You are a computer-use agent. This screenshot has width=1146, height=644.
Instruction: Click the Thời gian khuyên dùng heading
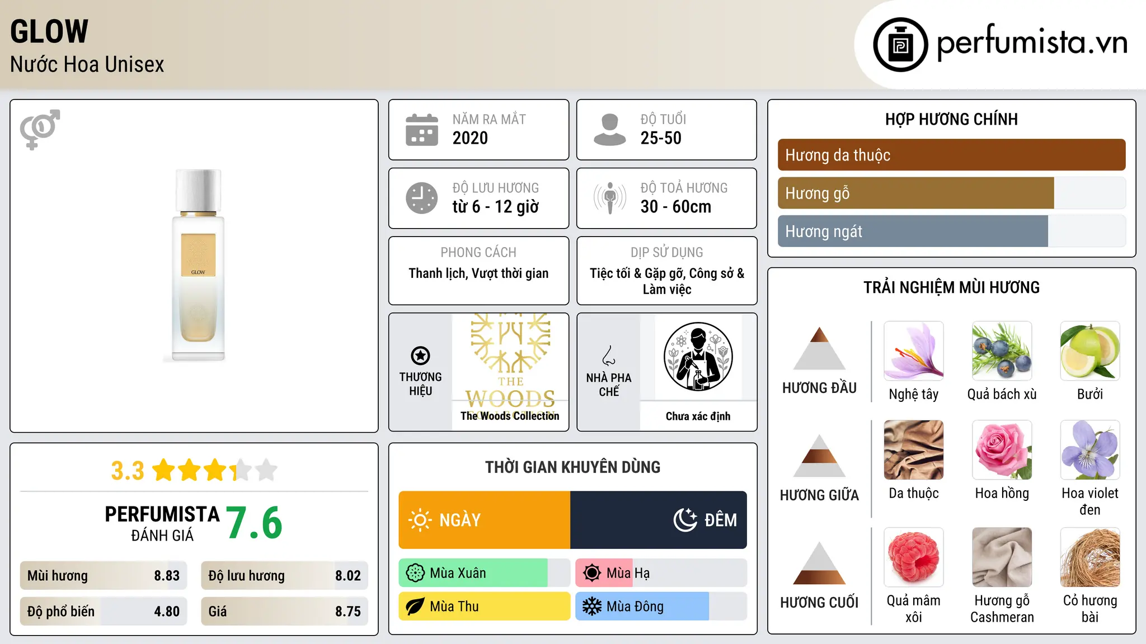tap(572, 467)
